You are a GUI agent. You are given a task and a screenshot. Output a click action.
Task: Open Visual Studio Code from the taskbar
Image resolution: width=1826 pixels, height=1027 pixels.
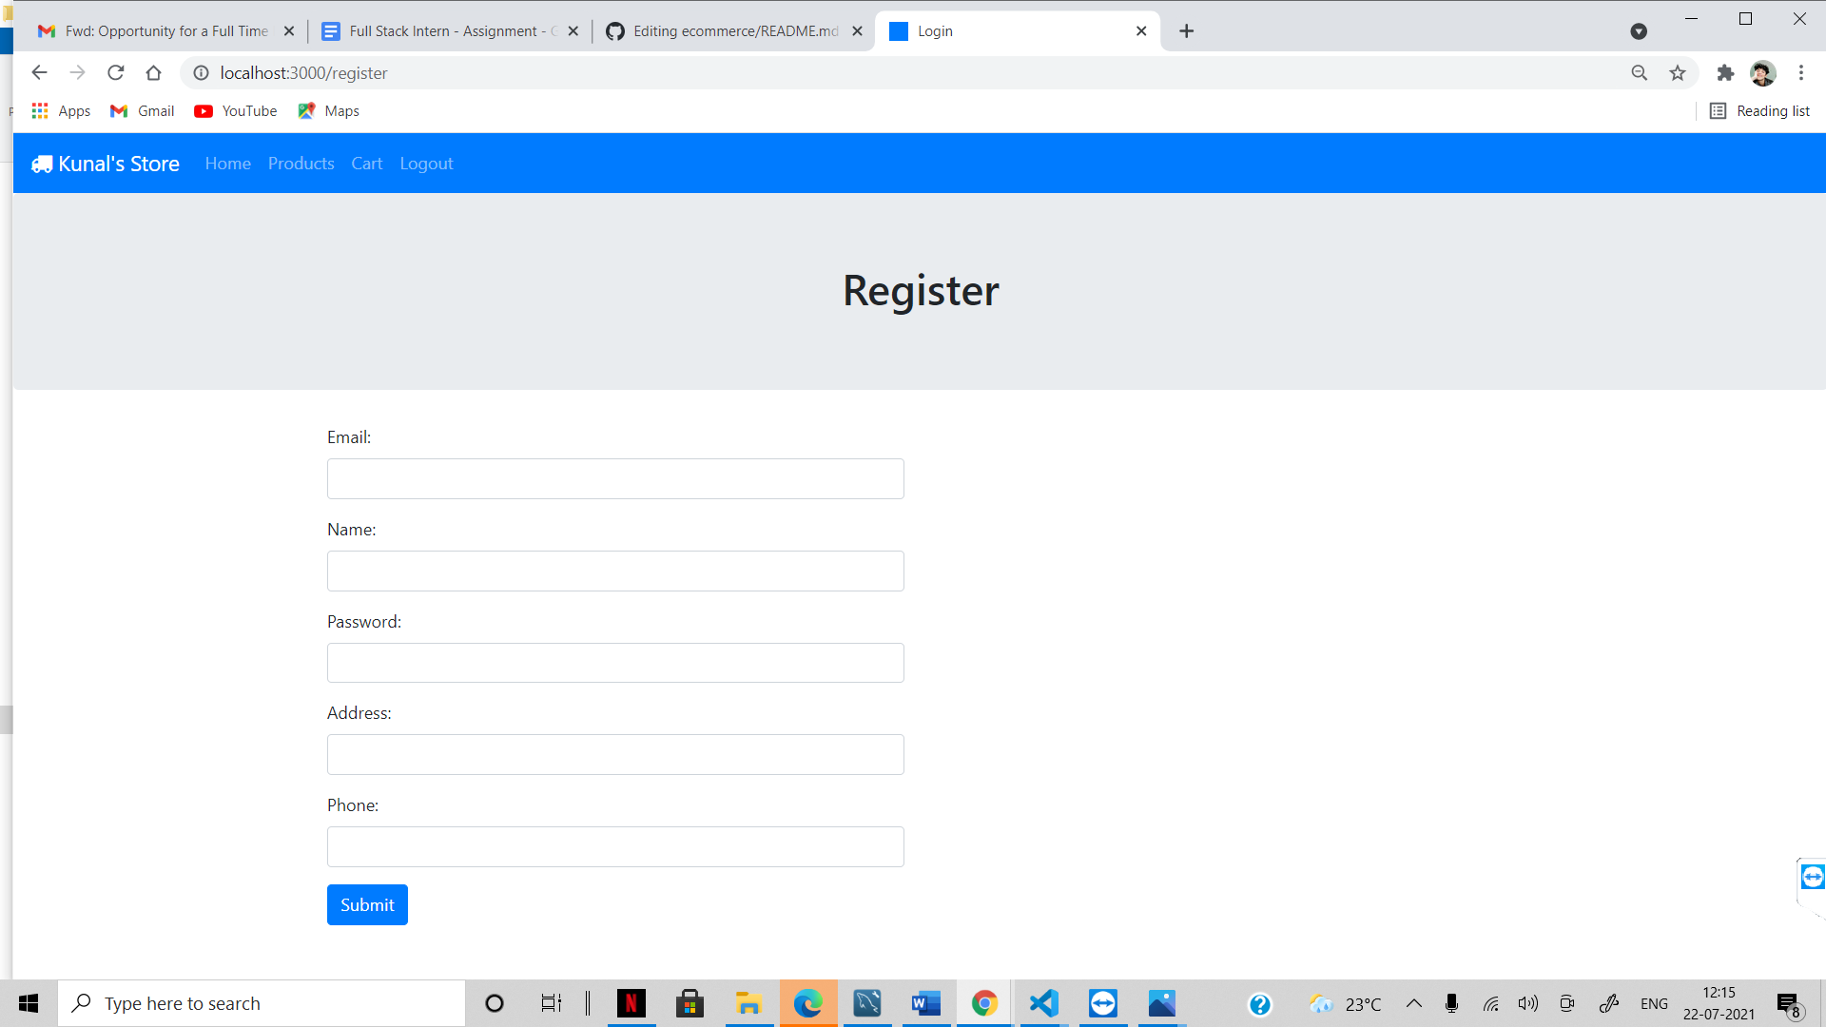1043,1003
